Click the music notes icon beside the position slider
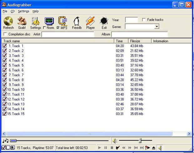 coord(5,141)
